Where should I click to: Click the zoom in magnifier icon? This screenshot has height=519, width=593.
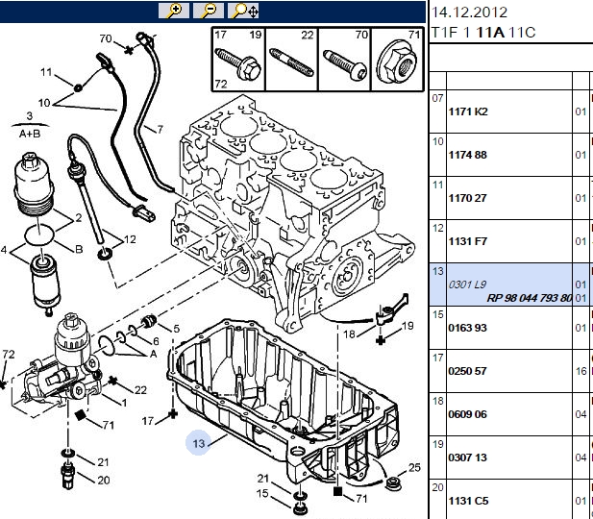click(x=174, y=11)
